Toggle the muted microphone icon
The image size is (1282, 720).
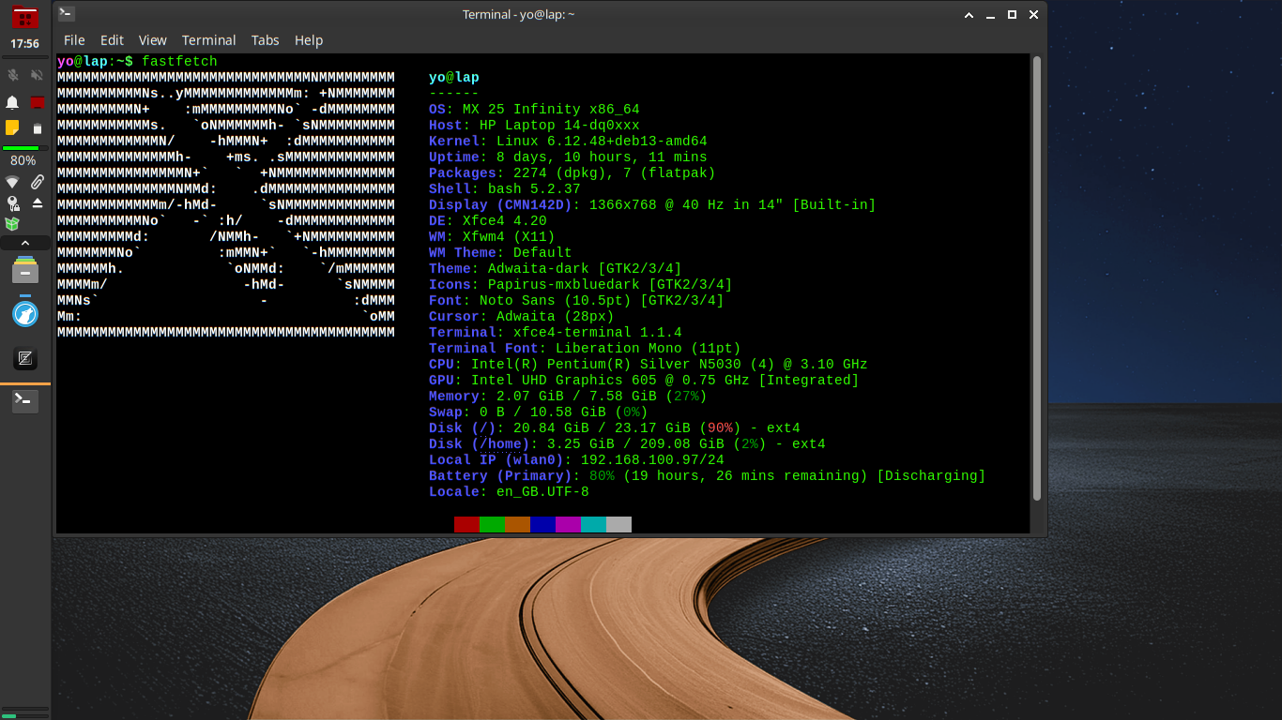[12, 75]
